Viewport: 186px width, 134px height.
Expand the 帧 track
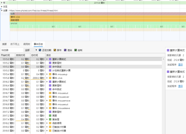pyautogui.click(x=2, y=3)
